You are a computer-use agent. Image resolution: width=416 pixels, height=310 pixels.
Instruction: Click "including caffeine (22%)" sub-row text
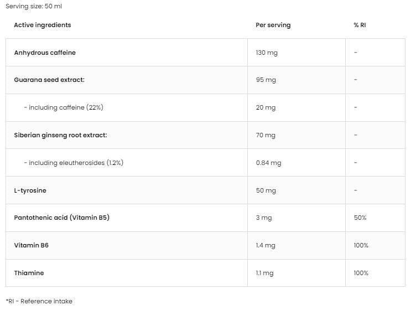[x=64, y=107]
